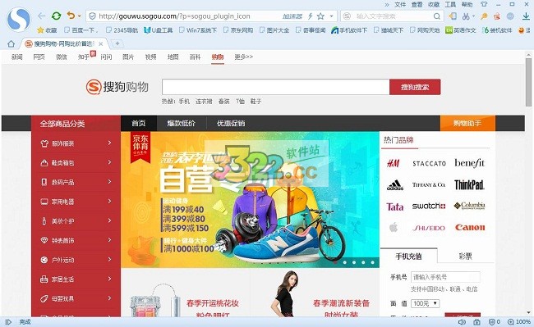Screen dimensions: 534x327
Task: Click the 首页 navigation tab
Action: (x=139, y=123)
